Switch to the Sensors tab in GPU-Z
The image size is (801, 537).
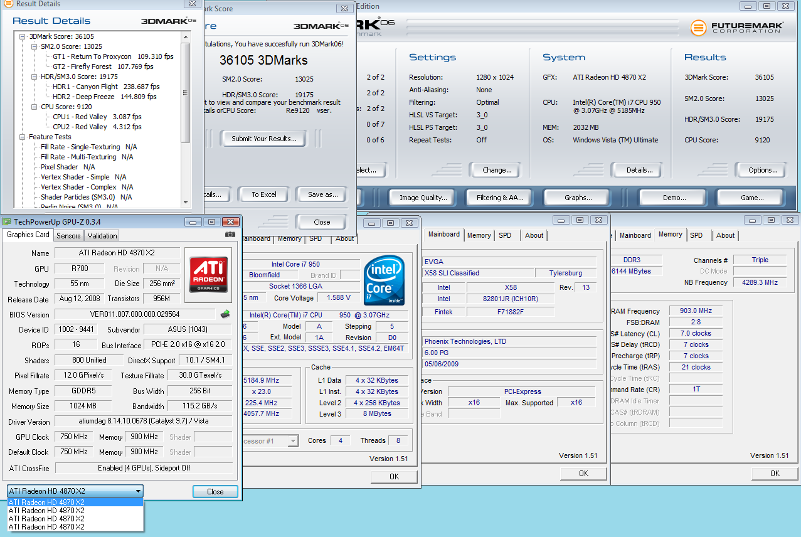tap(68, 236)
